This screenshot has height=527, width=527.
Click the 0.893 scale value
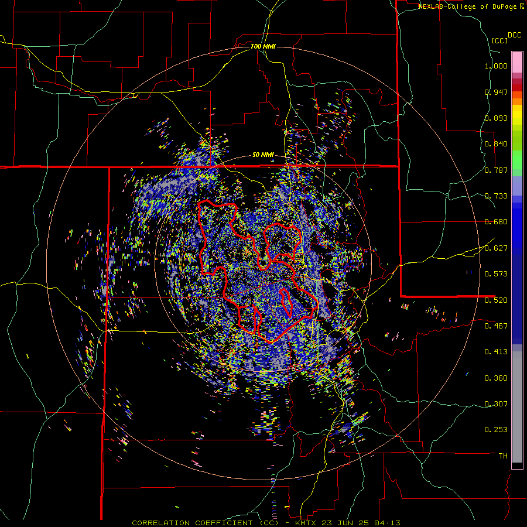coord(496,118)
